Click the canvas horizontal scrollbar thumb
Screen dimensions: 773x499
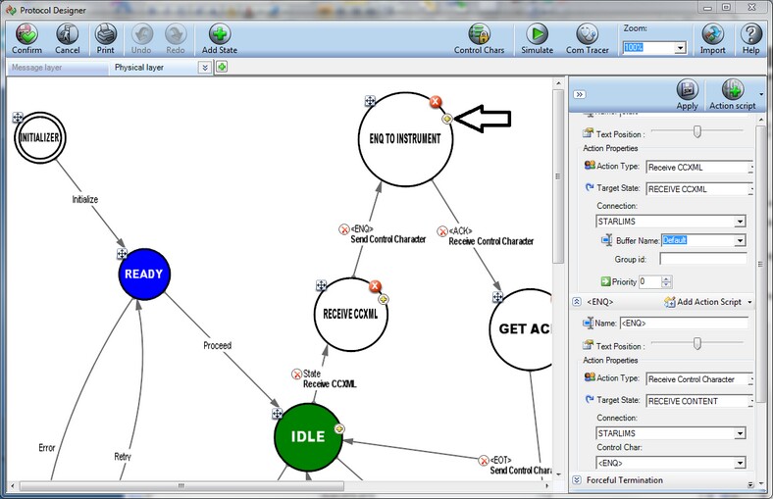pos(181,486)
